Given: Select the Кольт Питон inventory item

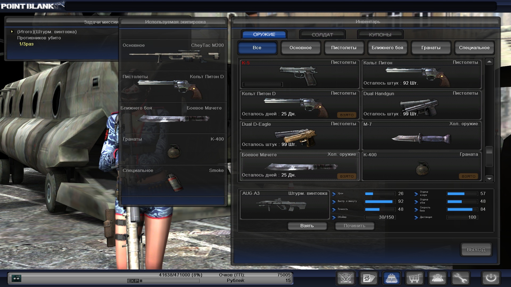Looking at the screenshot, I should (422, 74).
